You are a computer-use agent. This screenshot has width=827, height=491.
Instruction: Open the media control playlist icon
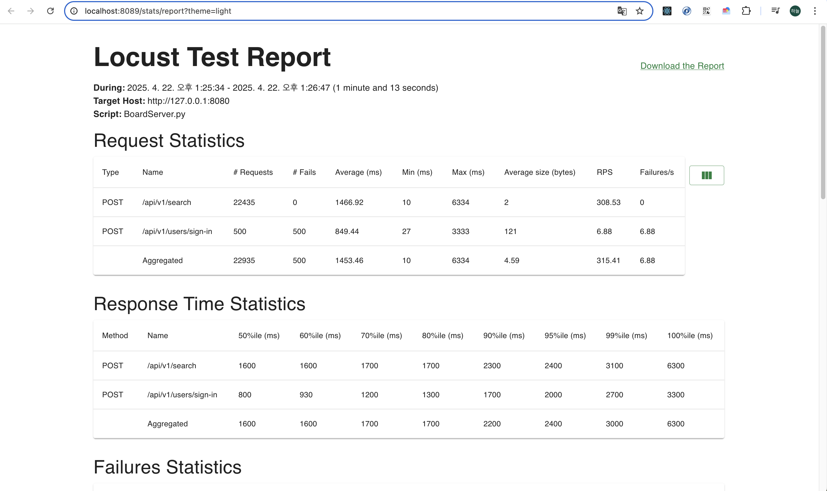point(776,11)
